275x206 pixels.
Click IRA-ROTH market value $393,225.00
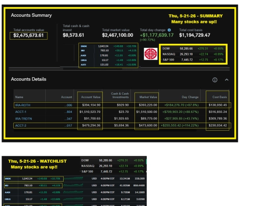click(148, 105)
